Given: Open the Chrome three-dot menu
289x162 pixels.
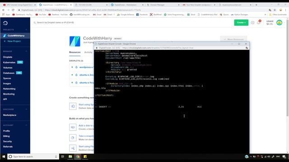Looking at the screenshot, I should 286,10.
